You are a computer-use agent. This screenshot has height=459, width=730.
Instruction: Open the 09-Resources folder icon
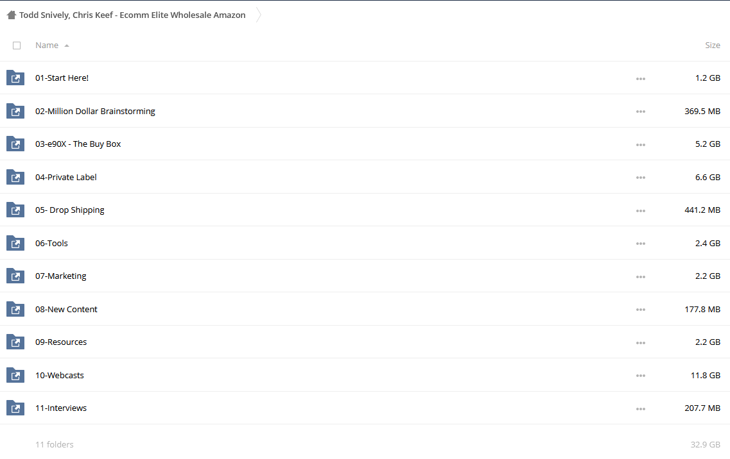(15, 342)
